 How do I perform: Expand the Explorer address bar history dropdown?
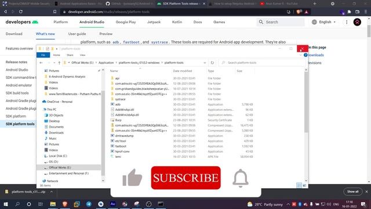pos(205,63)
